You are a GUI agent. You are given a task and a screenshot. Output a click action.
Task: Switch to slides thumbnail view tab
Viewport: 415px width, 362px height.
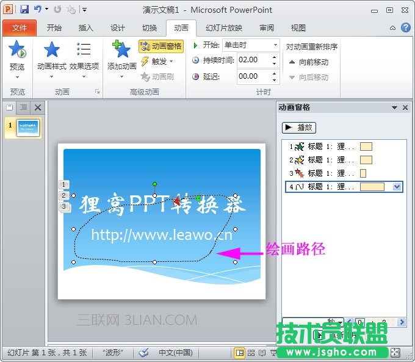point(10,107)
